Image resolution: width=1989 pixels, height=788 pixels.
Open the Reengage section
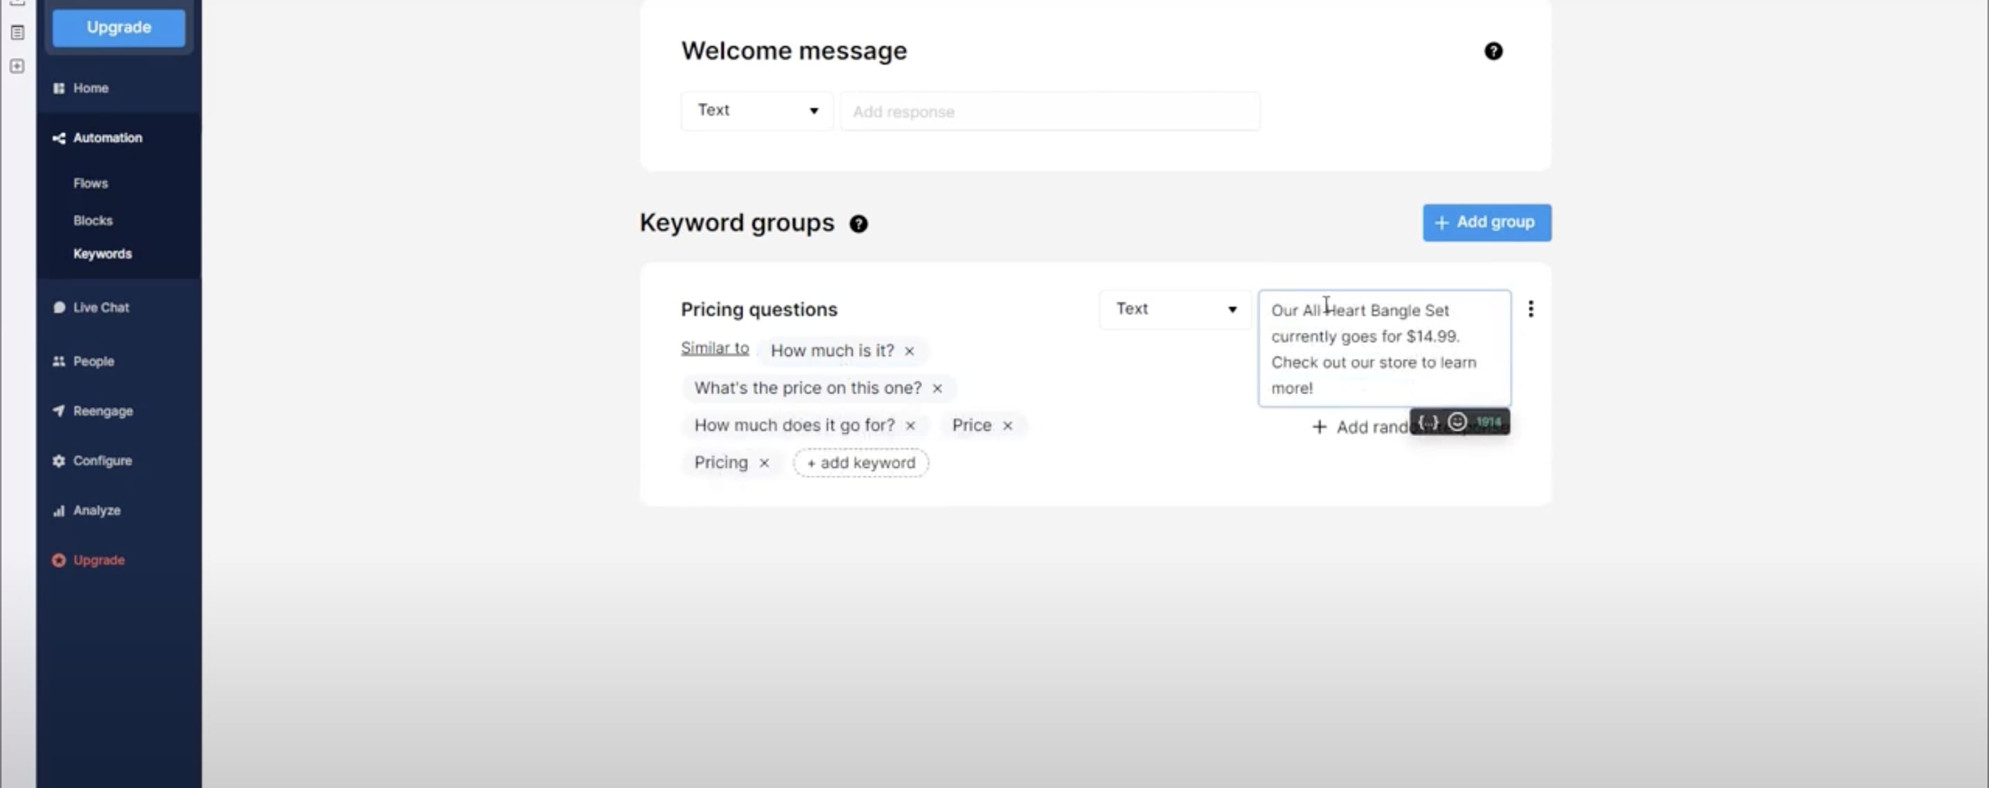[103, 411]
